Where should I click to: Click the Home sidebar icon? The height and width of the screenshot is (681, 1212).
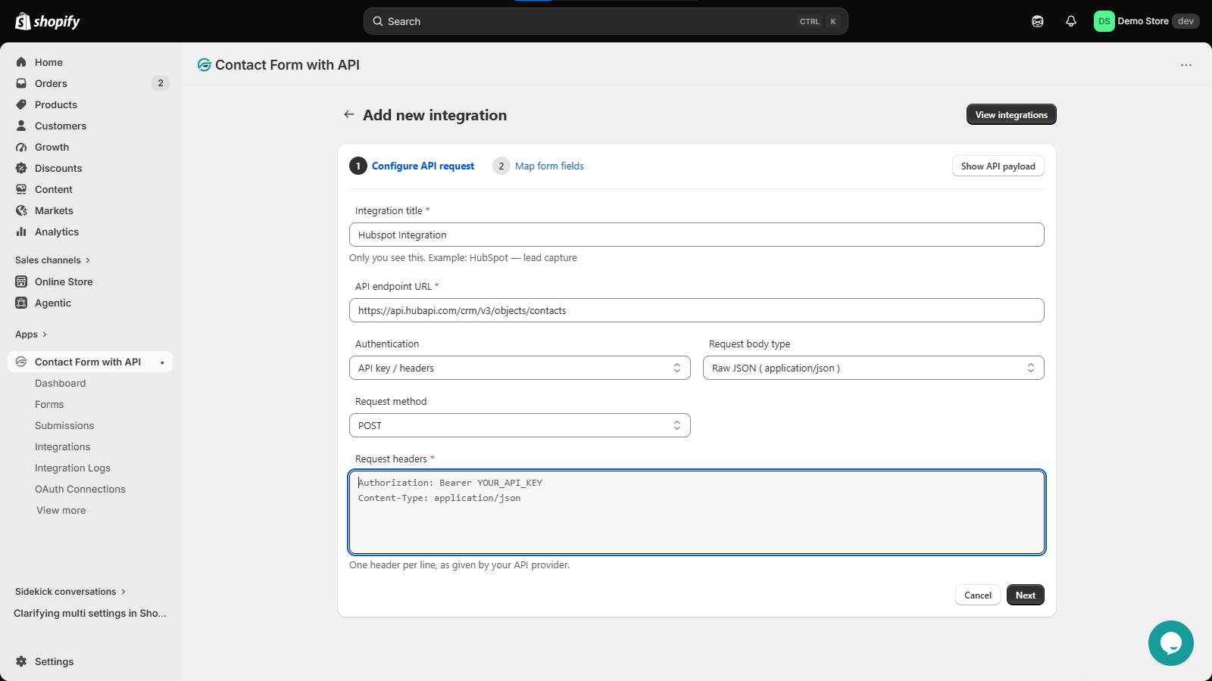click(x=21, y=62)
